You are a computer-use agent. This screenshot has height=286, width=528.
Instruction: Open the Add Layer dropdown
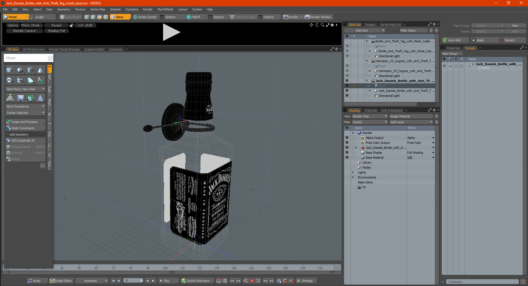[x=411, y=122]
